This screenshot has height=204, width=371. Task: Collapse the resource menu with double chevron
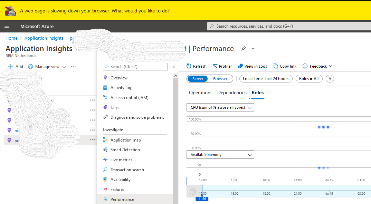pyautogui.click(x=174, y=67)
